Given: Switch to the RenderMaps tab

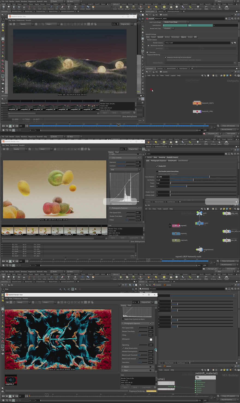Looking at the screenshot, I should pos(175,37).
